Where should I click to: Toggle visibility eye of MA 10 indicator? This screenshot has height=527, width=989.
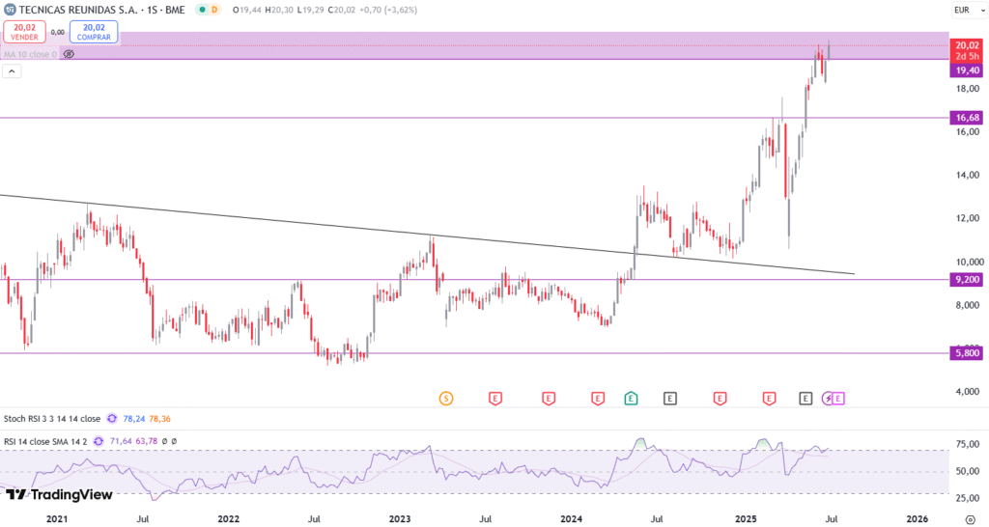[x=69, y=54]
